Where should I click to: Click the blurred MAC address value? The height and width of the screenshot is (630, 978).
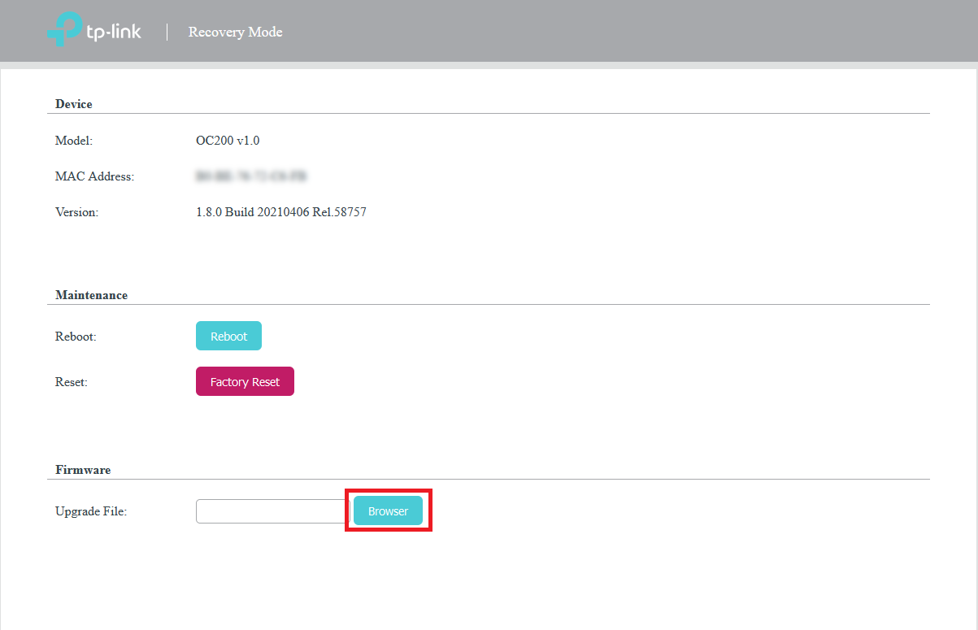click(x=250, y=176)
